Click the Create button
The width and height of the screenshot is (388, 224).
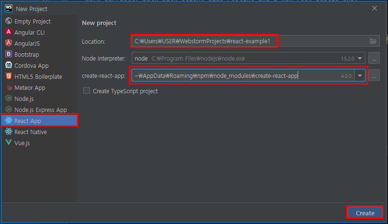[365, 213]
